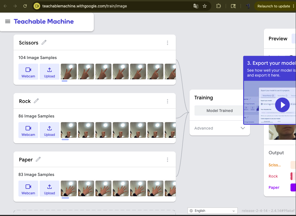This screenshot has width=296, height=216.
Task: Upload images to the Scissors class
Action: point(50,72)
